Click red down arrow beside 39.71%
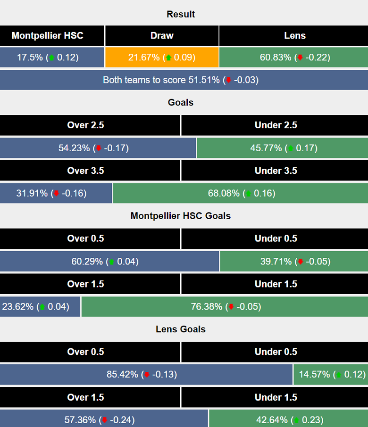 (301, 262)
